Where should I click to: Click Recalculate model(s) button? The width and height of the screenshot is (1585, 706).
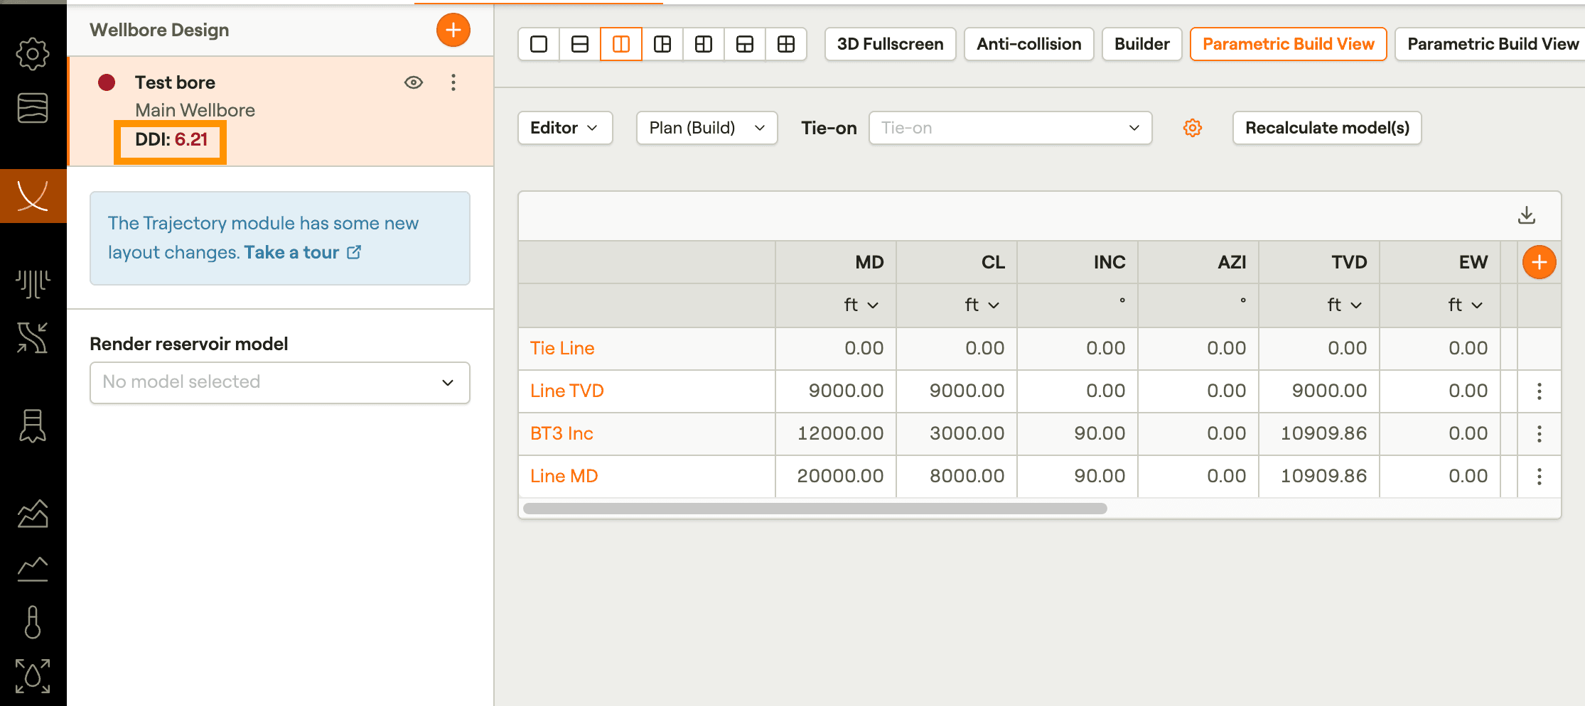[x=1326, y=128]
